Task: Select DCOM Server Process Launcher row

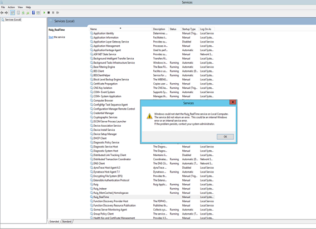Action: coord(115,122)
